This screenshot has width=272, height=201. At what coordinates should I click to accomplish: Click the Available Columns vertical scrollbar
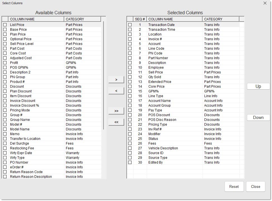pos(103,75)
